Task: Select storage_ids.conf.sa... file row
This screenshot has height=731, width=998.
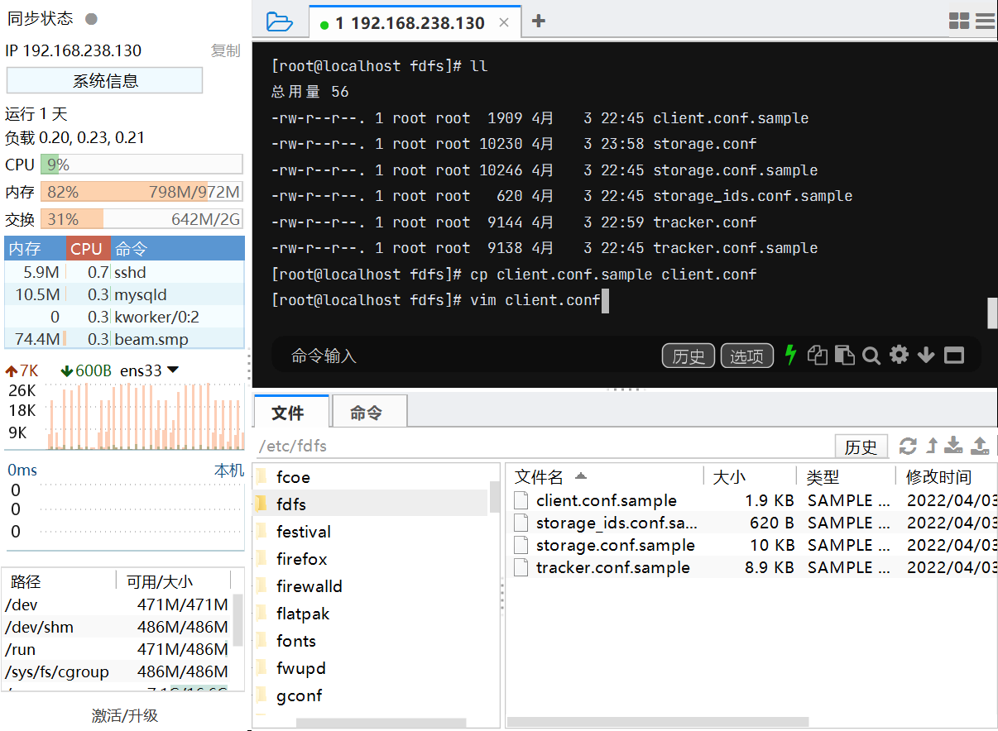Action: click(753, 523)
